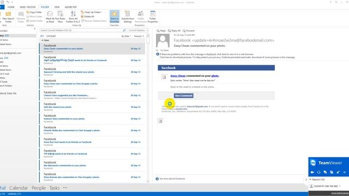Click the See Comment button
Viewport: 349px width, 196px height.
tap(184, 96)
